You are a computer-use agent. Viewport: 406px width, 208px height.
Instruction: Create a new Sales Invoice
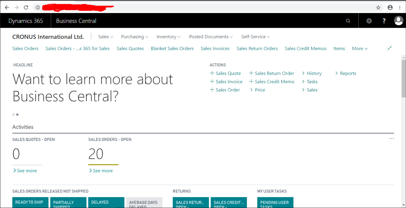226,82
